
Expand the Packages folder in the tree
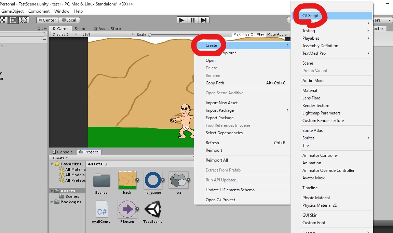(52, 202)
